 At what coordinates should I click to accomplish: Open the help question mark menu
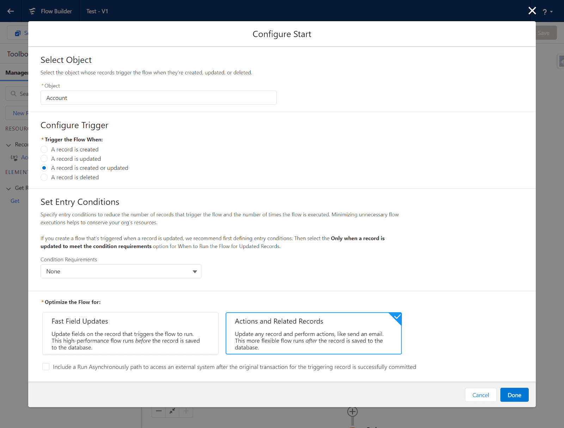[547, 12]
